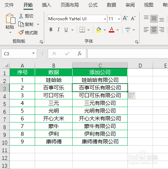Switch to the 插入 (Insert) tab
Image resolution: width=168 pixels, height=169 pixels.
pyautogui.click(x=47, y=5)
